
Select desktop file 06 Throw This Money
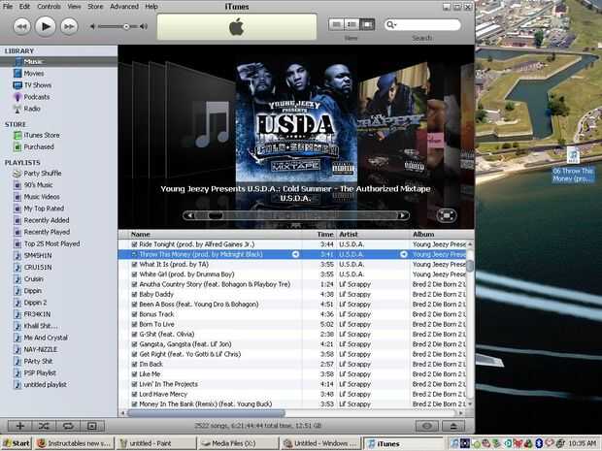click(573, 165)
